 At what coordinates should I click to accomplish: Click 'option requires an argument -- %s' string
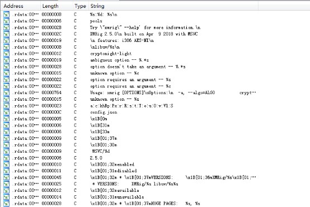click(x=130, y=79)
